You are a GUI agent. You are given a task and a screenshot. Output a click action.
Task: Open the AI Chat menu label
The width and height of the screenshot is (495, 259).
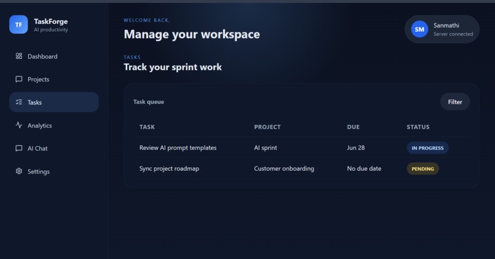tap(37, 149)
